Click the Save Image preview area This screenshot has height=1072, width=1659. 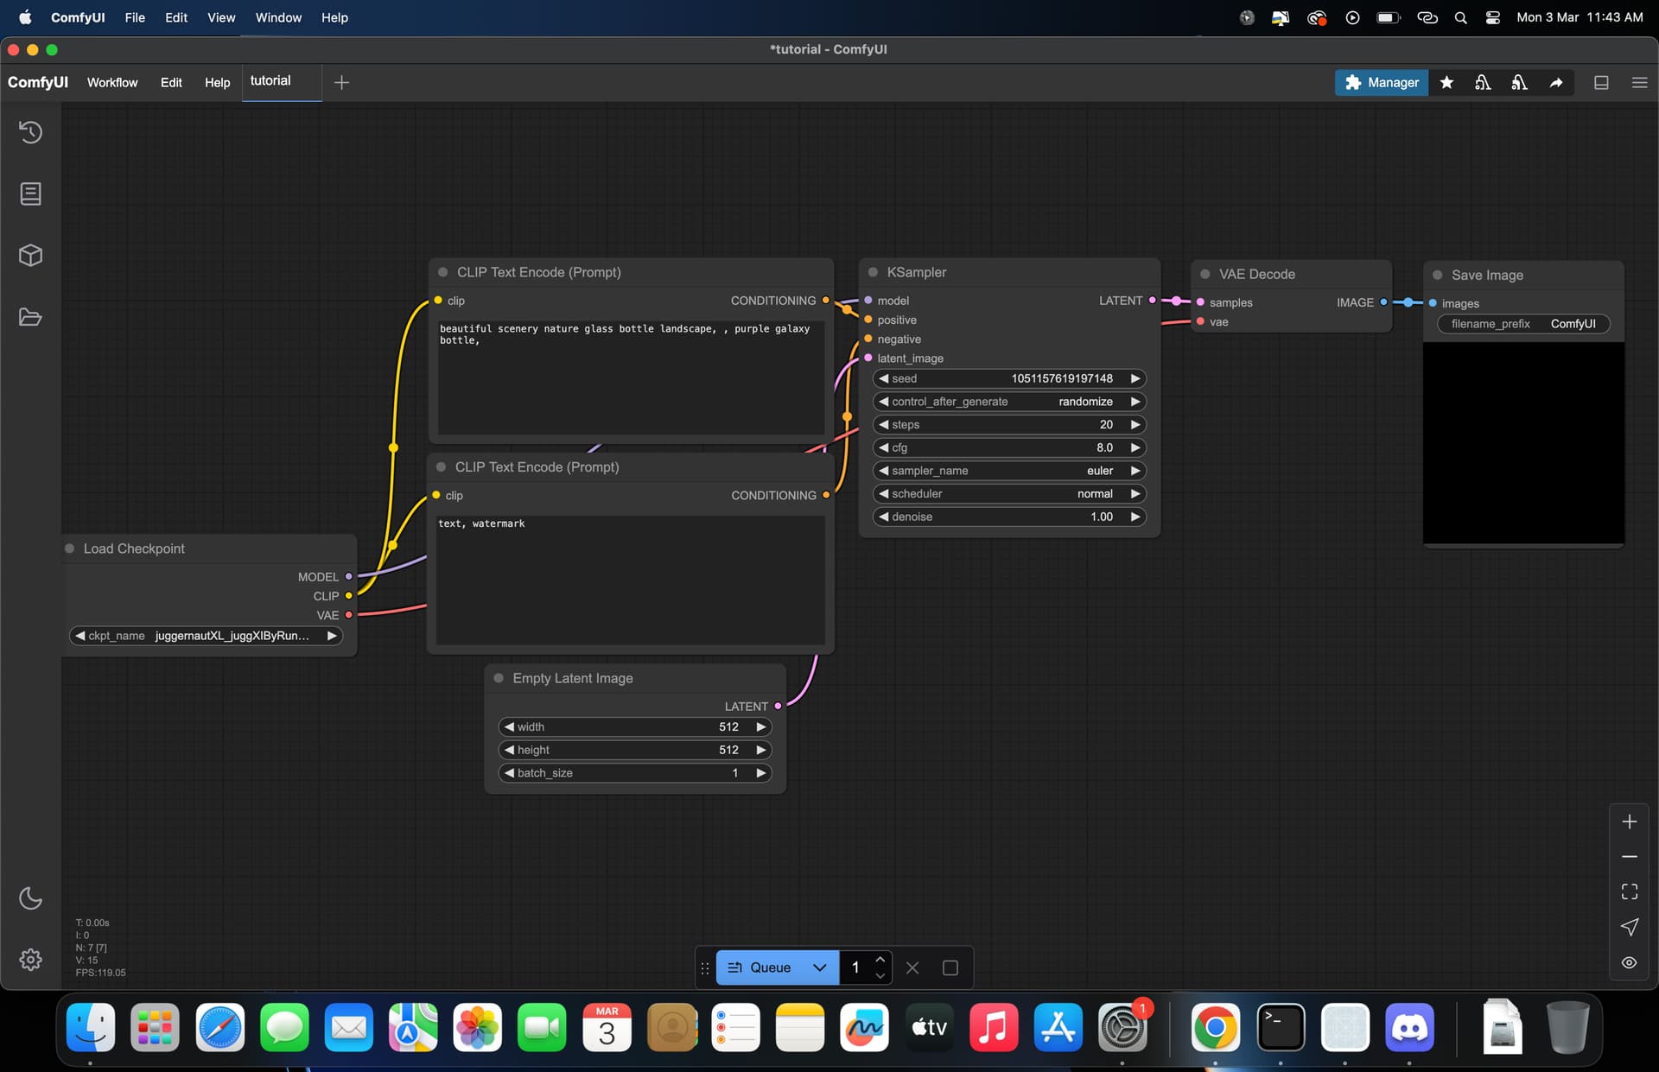coord(1523,443)
